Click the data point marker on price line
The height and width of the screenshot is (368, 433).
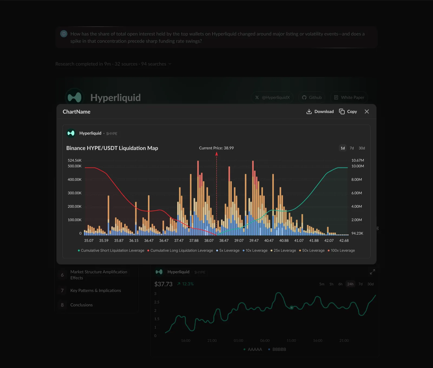tap(291, 308)
